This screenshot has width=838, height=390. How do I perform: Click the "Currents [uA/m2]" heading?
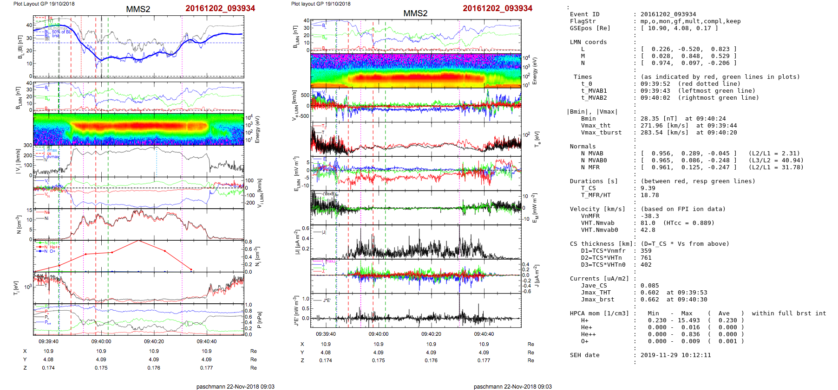click(600, 279)
